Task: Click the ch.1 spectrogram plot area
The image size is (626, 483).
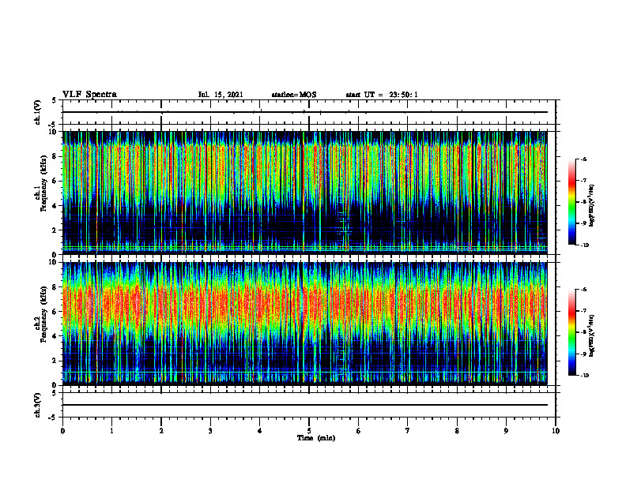Action: pyautogui.click(x=305, y=193)
